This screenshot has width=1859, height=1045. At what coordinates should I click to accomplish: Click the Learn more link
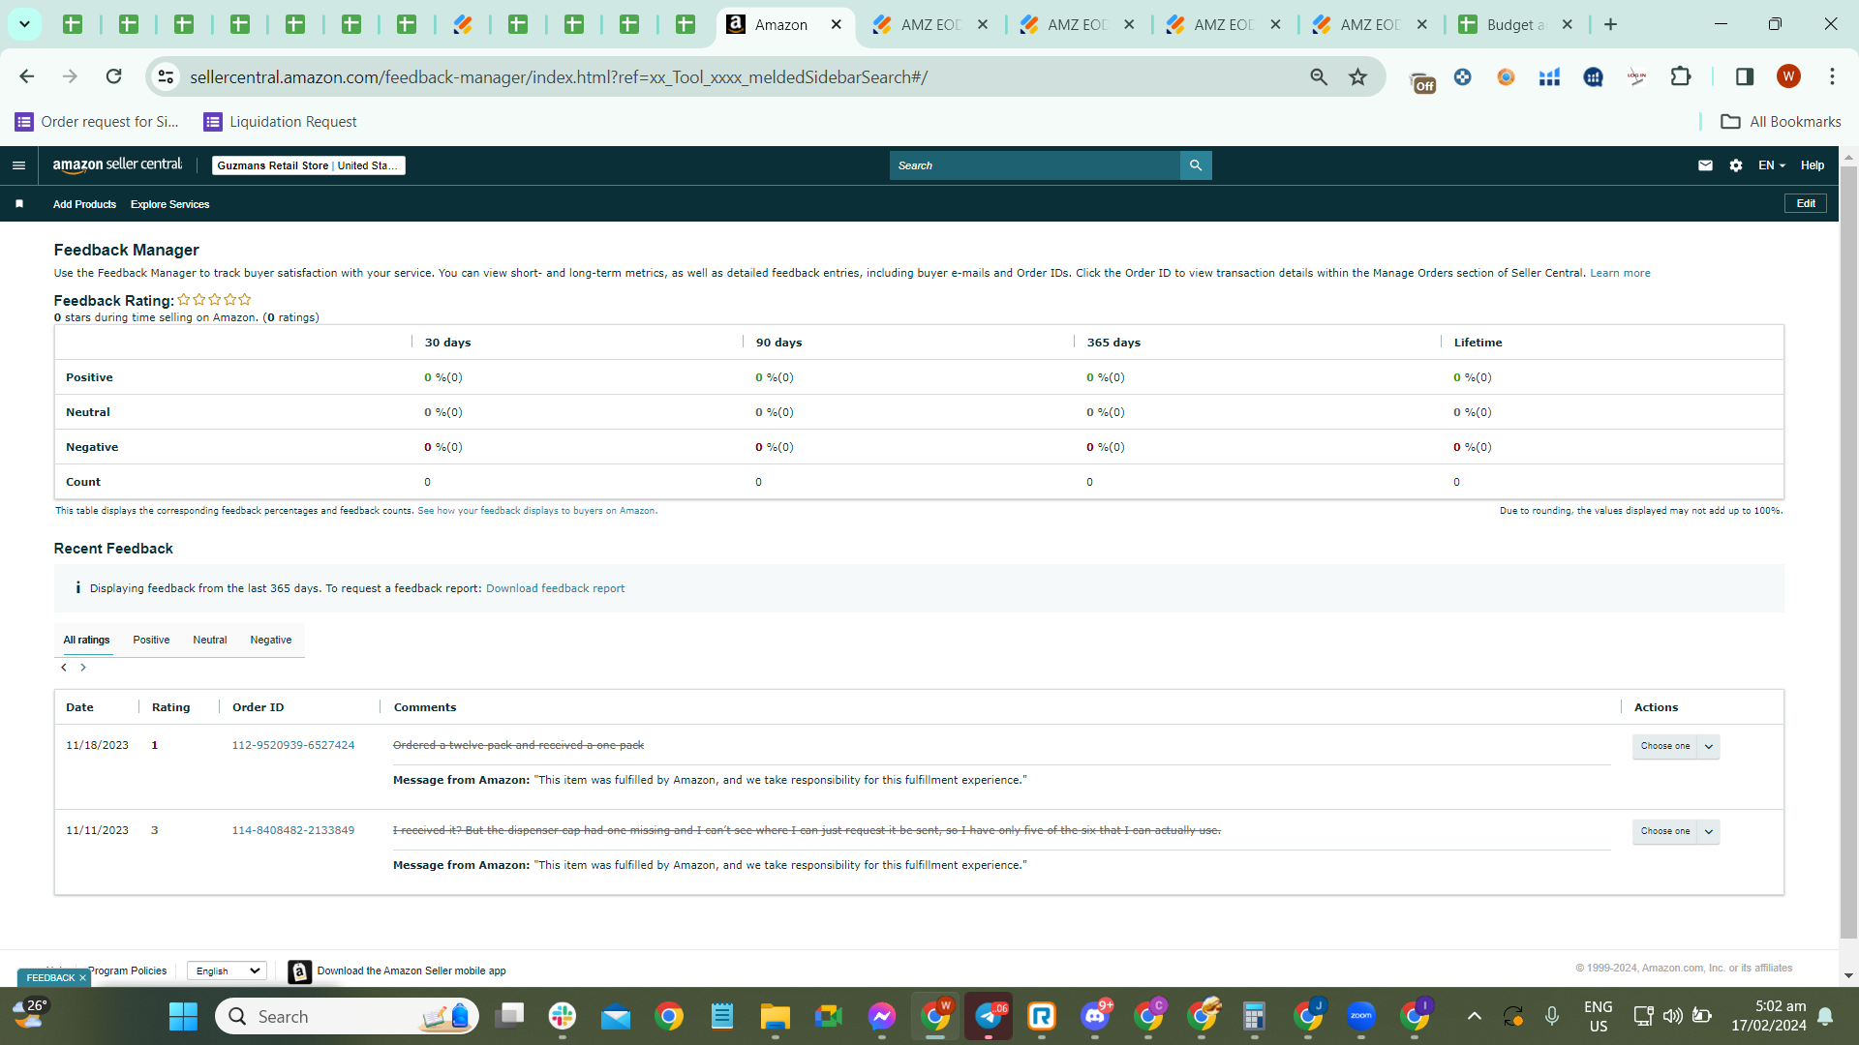1620,274
